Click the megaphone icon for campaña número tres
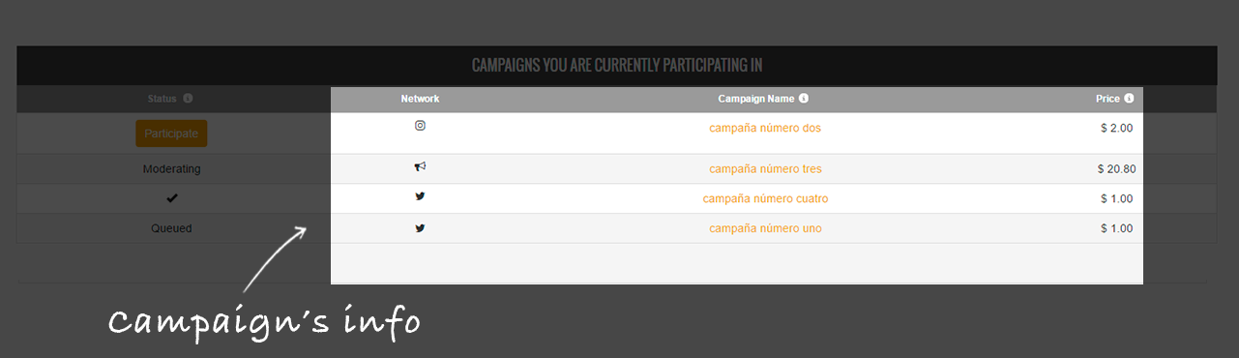 point(420,167)
